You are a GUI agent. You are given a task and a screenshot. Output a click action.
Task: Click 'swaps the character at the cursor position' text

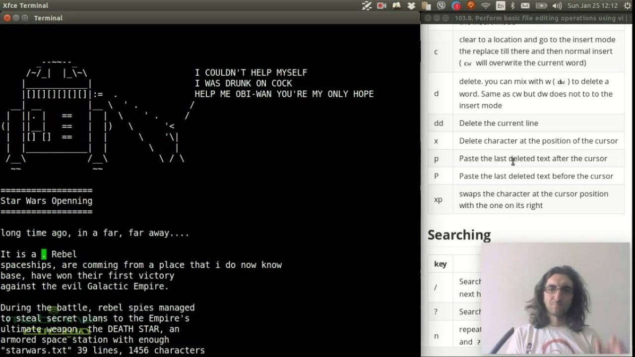tap(533, 194)
